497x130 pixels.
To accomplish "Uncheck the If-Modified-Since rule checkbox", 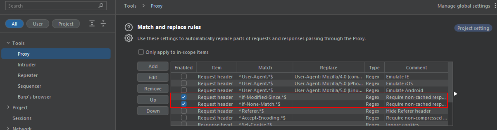I will click(x=184, y=97).
